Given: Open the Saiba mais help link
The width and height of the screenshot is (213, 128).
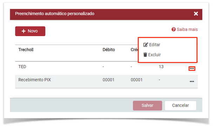Looking at the screenshot, I should (185, 29).
